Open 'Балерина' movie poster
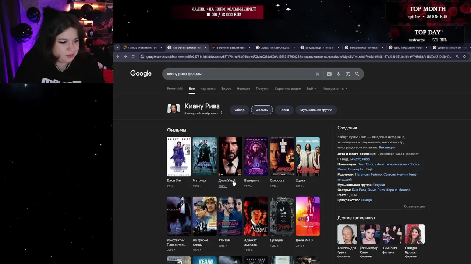This screenshot has width=471, height=264. pyautogui.click(x=256, y=157)
